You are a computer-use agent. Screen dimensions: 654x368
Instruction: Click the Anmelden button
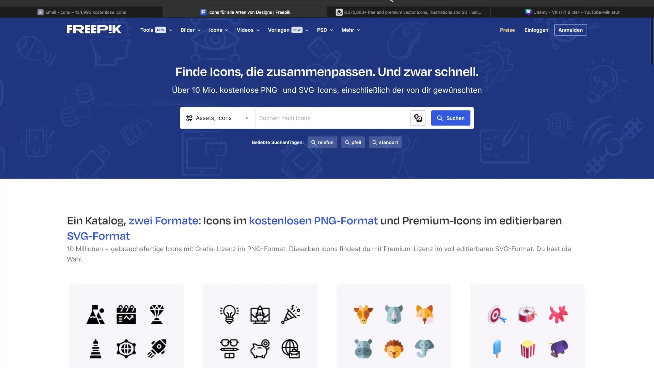click(570, 30)
